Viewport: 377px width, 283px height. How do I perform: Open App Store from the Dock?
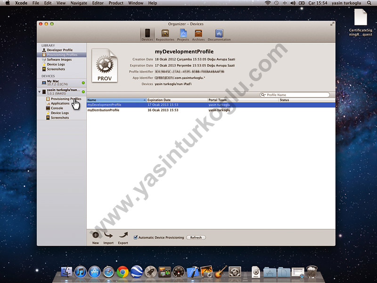95,272
